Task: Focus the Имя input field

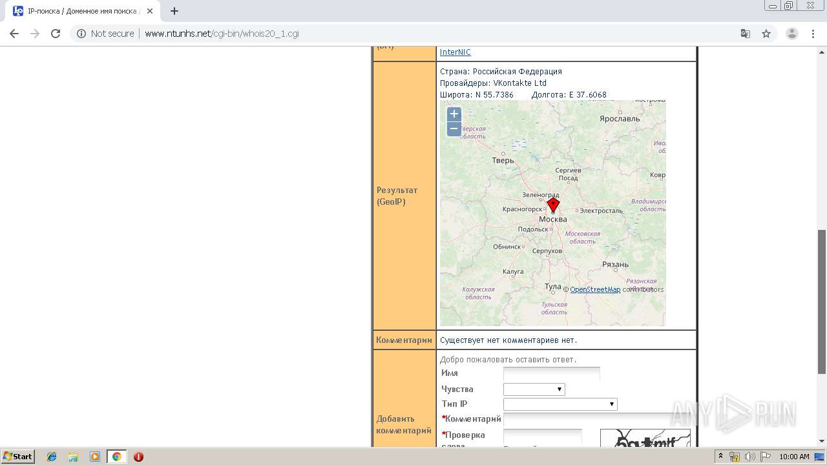Action: pos(552,373)
